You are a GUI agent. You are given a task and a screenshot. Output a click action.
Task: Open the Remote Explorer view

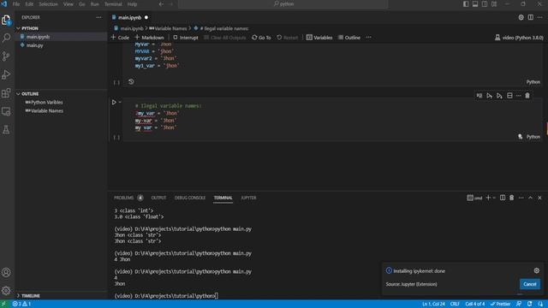click(6, 111)
